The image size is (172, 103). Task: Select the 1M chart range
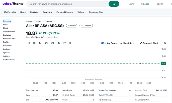(40, 43)
